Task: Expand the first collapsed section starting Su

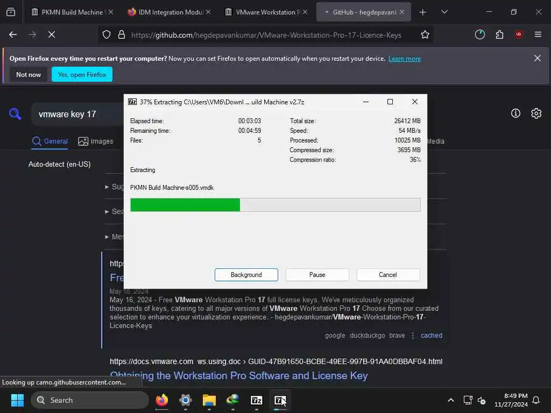Action: click(x=114, y=187)
